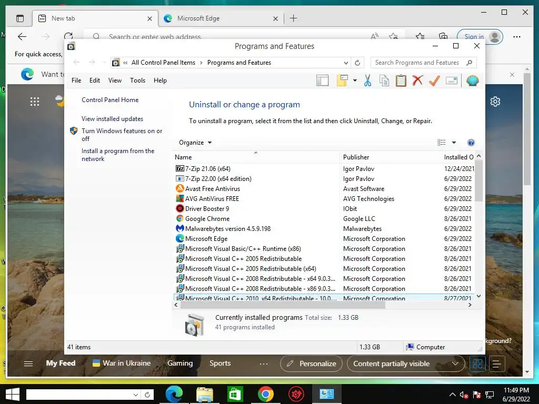Open Microsoft Store from the taskbar

pyautogui.click(x=235, y=393)
